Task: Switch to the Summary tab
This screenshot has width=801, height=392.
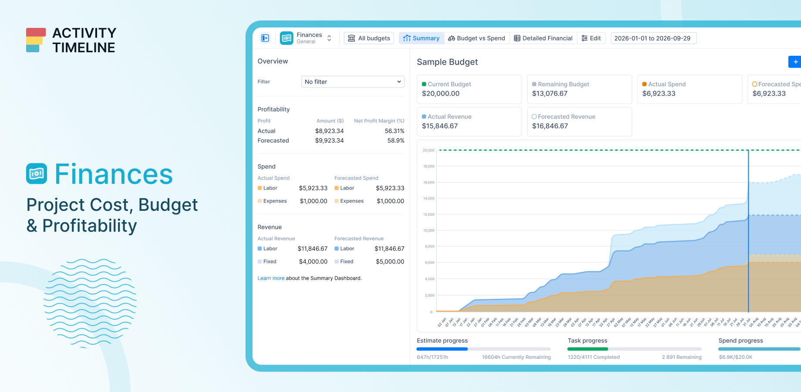Action: pyautogui.click(x=421, y=38)
